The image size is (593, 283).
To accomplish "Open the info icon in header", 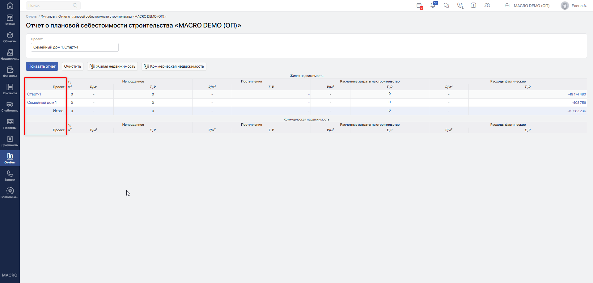I will coord(473,5).
